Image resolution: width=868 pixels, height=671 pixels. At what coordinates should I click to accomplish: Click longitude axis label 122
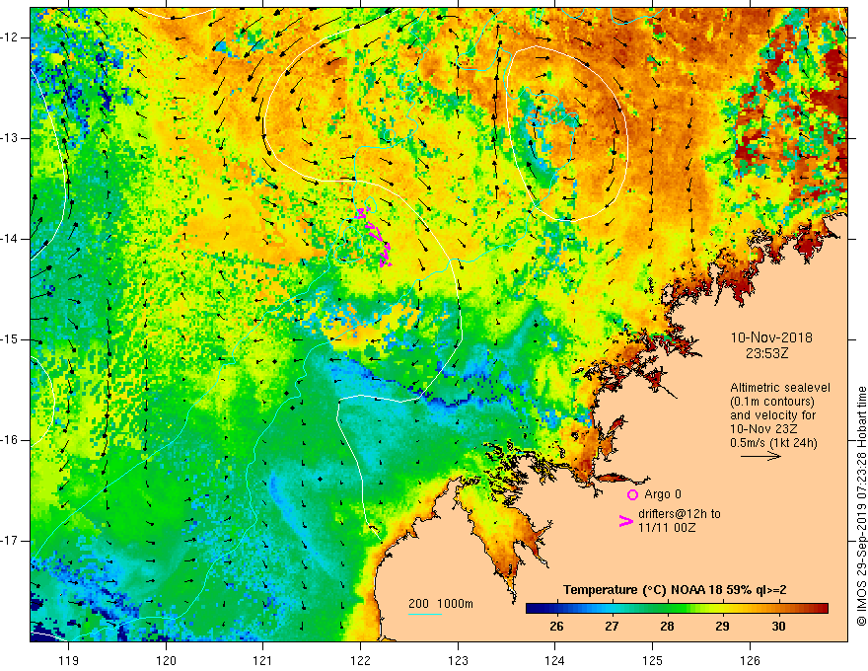(360, 660)
